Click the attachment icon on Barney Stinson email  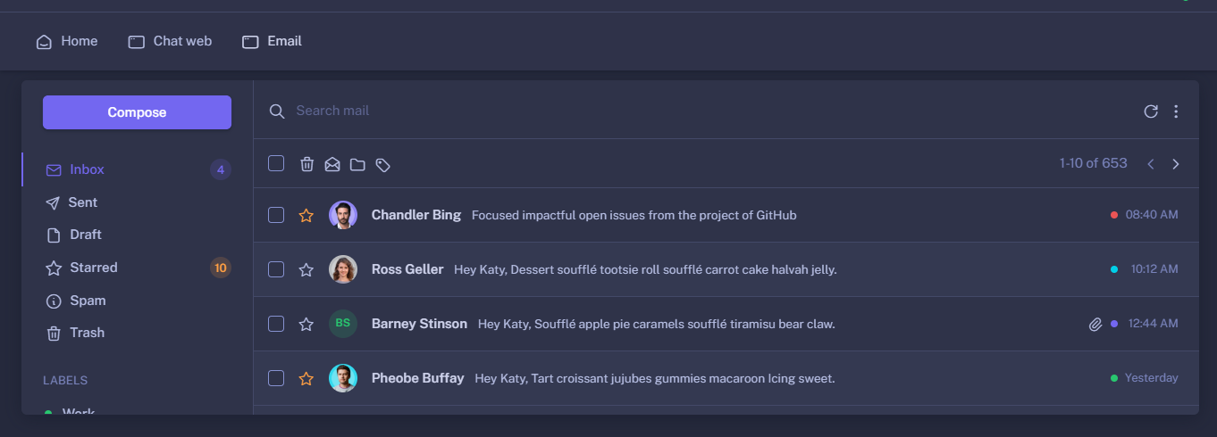[x=1095, y=325]
